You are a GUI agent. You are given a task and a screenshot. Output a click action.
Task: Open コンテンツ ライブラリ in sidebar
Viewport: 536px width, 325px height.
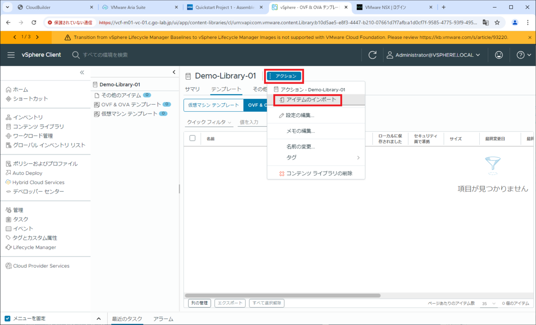click(x=35, y=127)
